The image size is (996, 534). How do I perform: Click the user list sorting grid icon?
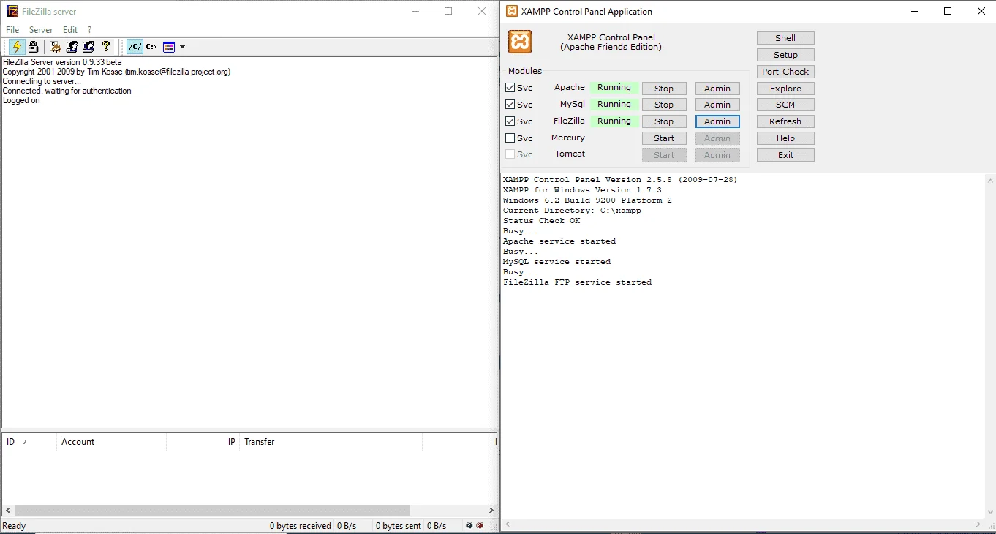[x=169, y=47]
